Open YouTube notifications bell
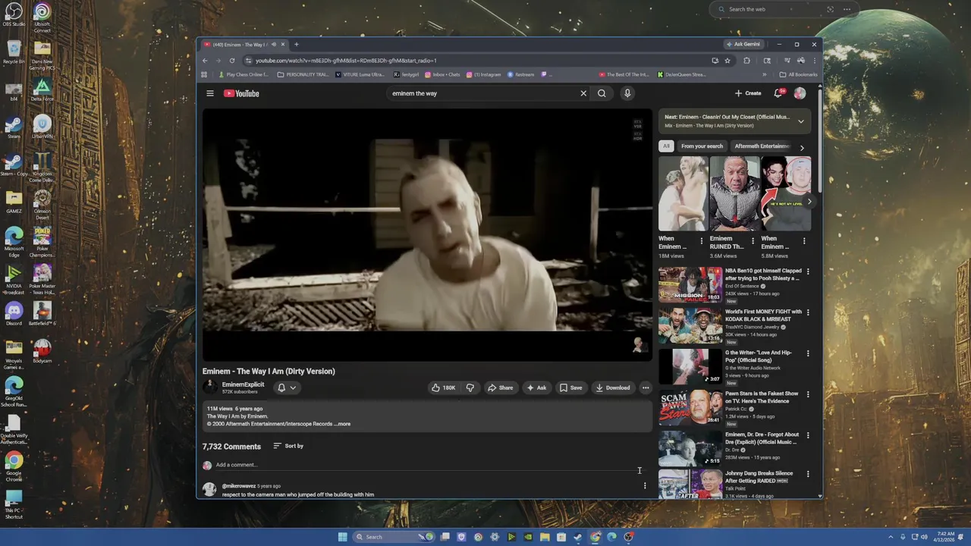971x546 pixels. (778, 93)
